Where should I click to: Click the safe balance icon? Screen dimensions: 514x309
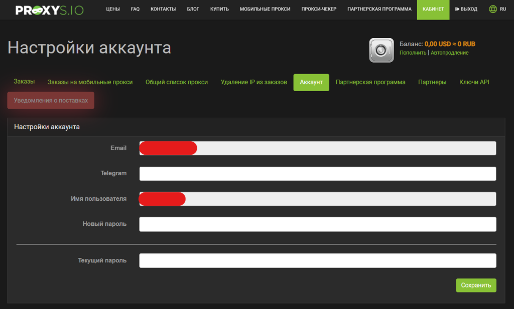[x=381, y=50]
